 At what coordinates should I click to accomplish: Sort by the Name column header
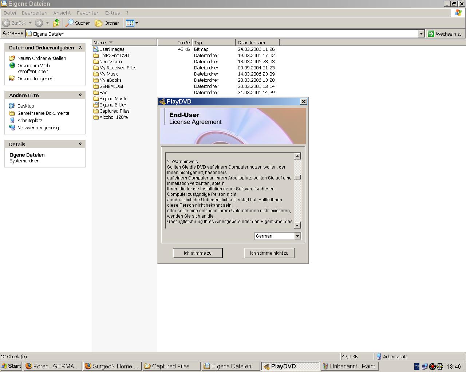click(x=124, y=43)
